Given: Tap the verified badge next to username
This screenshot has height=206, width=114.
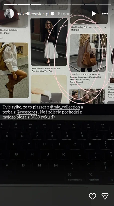Looking at the screenshot, I should [53, 14].
